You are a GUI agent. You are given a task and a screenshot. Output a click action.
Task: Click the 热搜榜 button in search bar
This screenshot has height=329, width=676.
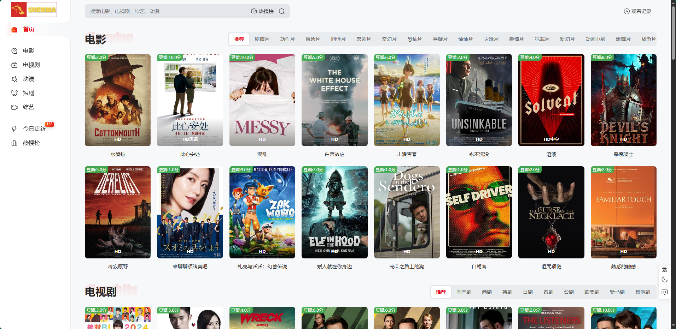262,11
